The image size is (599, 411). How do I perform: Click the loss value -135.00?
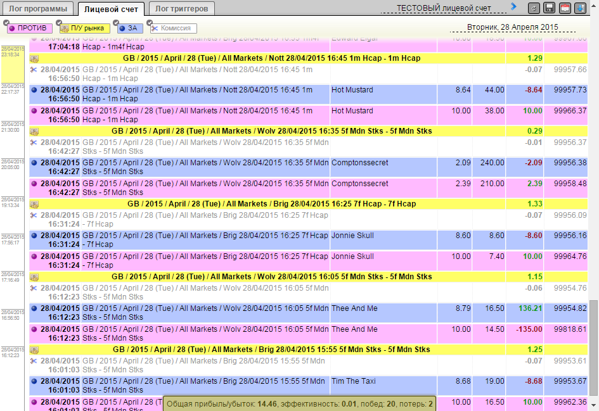pyautogui.click(x=529, y=329)
